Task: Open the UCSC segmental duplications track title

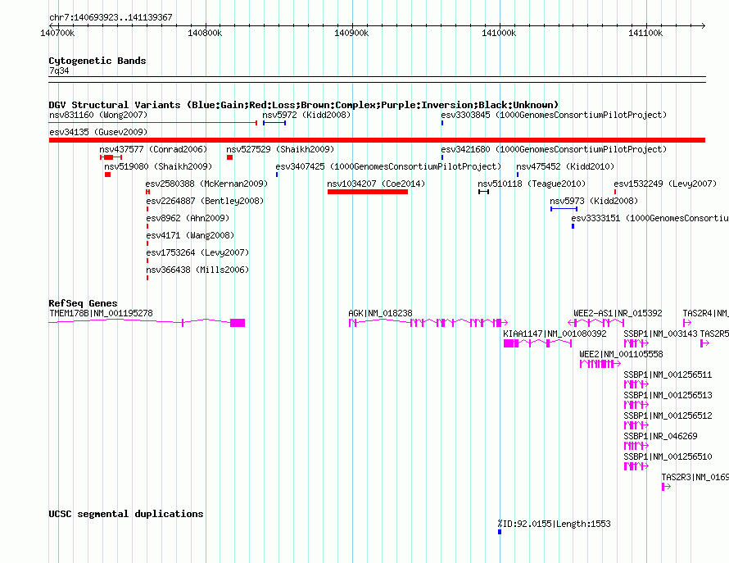Action: tap(126, 514)
